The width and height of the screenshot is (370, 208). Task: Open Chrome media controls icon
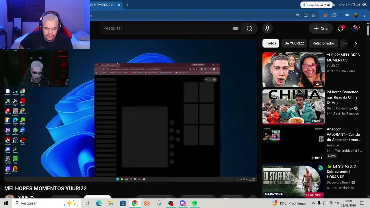coord(347,15)
